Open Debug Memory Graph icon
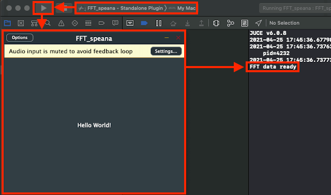This screenshot has width=331, height=195. [x=230, y=23]
